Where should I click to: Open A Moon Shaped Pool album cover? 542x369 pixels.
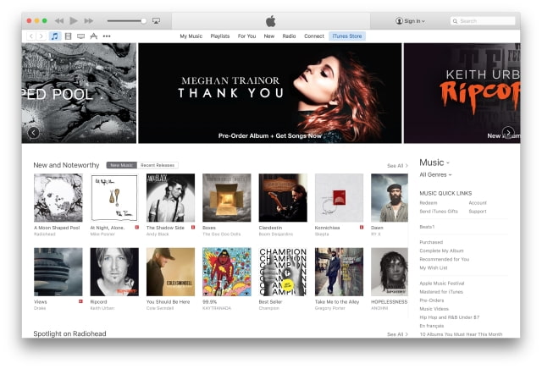(58, 198)
